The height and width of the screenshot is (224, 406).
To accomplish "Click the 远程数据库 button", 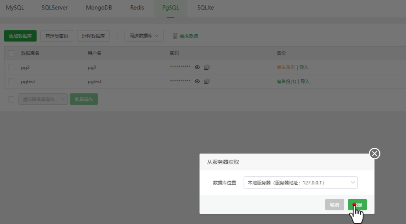I will pos(93,36).
